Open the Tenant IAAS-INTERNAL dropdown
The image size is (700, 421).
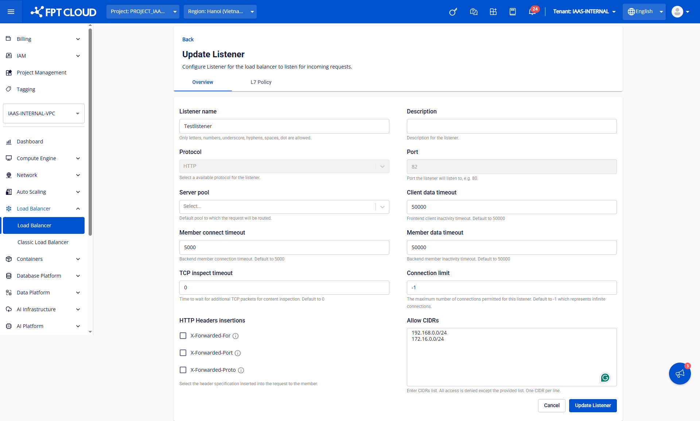pos(584,12)
